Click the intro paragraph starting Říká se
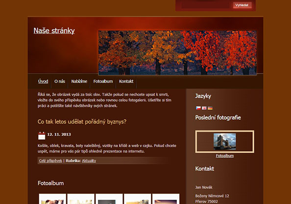This screenshot has width=291, height=204. tap(104, 100)
